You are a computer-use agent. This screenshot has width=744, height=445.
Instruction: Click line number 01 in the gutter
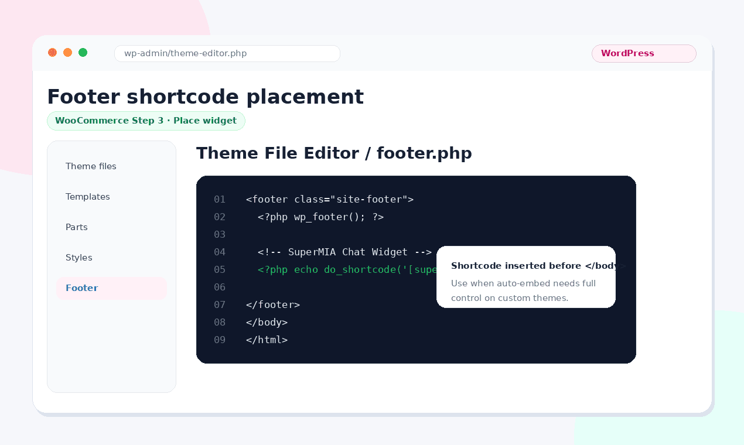[x=220, y=199]
